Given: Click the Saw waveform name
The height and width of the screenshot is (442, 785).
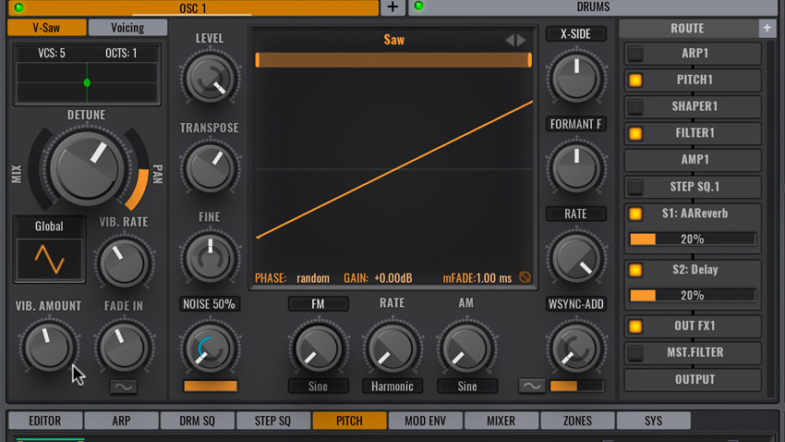Looking at the screenshot, I should pos(394,40).
